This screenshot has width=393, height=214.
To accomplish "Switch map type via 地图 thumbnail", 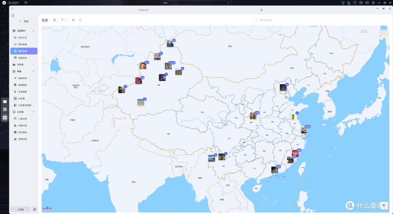I will 384,35.
